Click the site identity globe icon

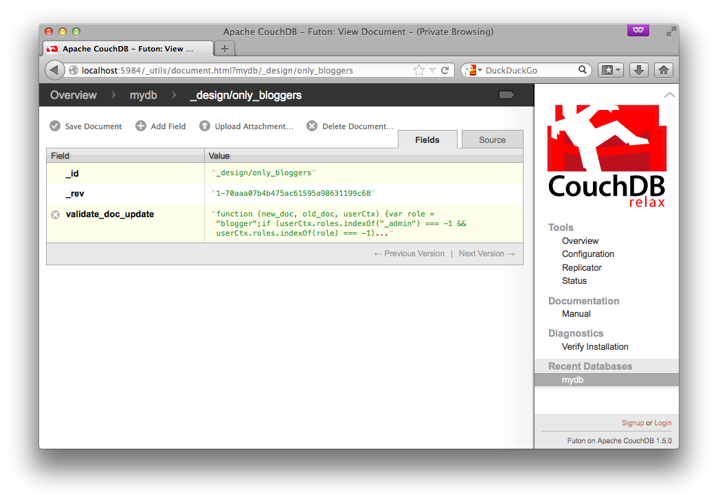74,71
